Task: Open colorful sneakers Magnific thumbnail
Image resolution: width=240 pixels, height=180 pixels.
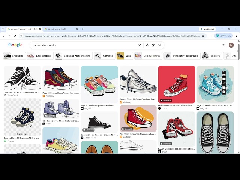Action: (x=99, y=84)
